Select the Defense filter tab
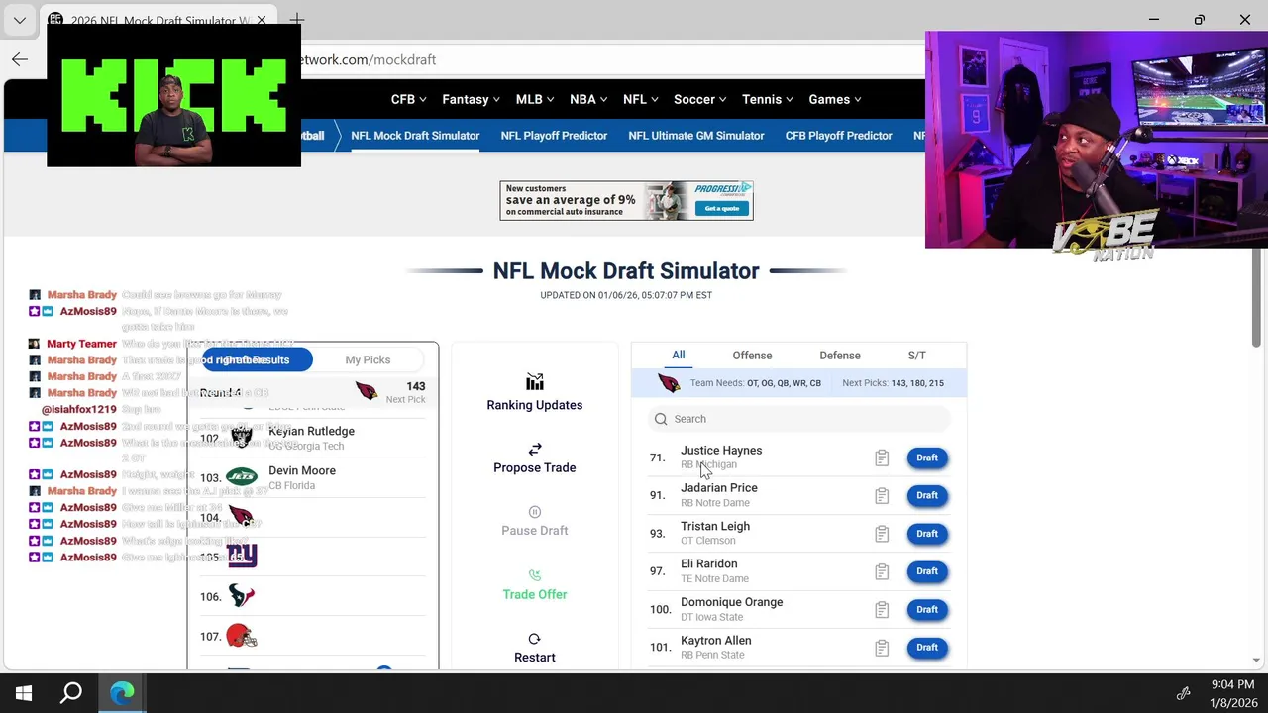The height and width of the screenshot is (713, 1268). 840,356
